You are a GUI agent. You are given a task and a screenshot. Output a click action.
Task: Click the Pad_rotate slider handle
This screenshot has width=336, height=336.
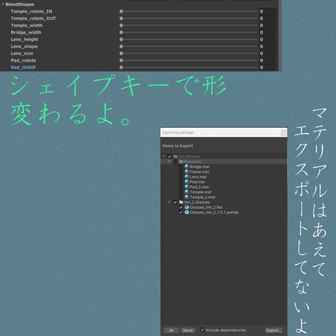tap(121, 60)
